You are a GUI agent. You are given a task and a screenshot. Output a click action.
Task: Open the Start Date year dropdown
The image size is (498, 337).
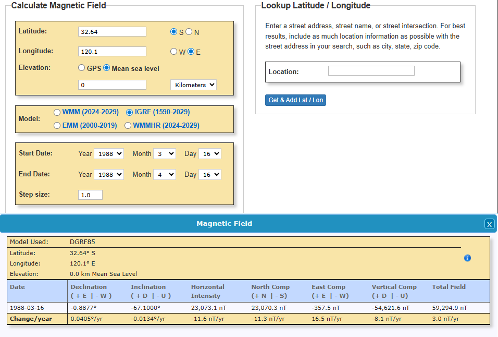click(109, 153)
